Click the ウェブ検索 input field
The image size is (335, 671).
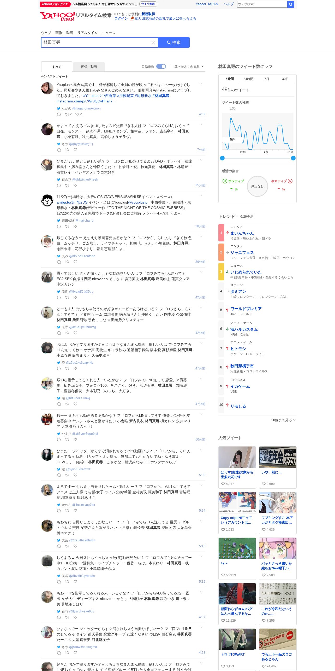[x=262, y=4]
